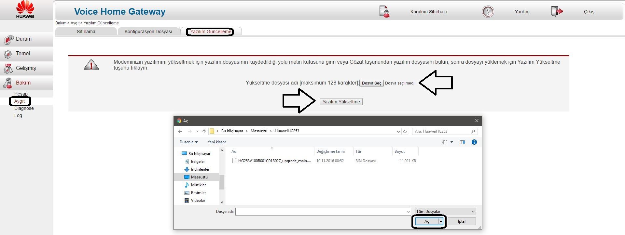This screenshot has height=235, width=625.
Task: Click the Kurulum Sihirbazı link
Action: (x=428, y=12)
